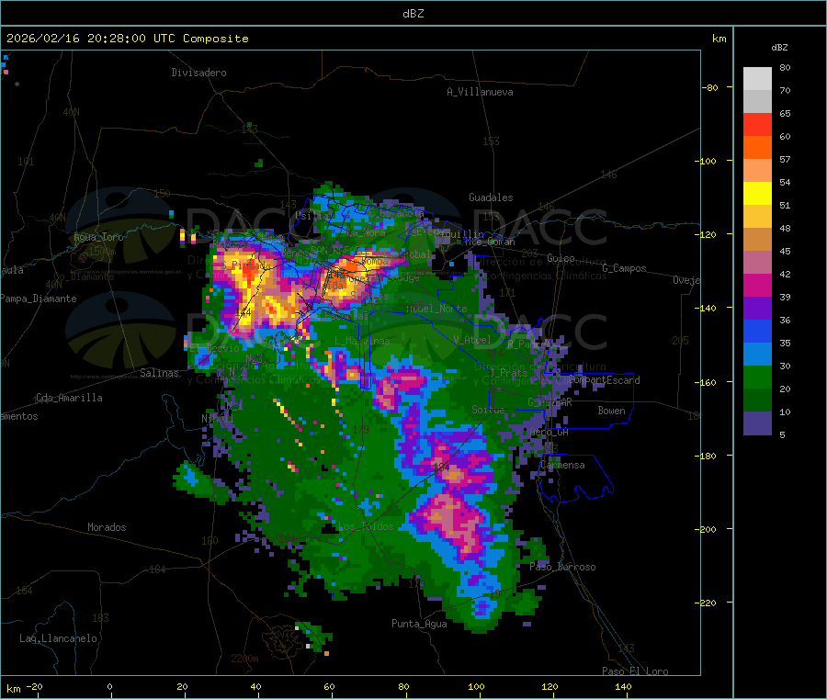Click the '-220' y-axis tick label
This screenshot has width=827, height=699.
coord(706,603)
